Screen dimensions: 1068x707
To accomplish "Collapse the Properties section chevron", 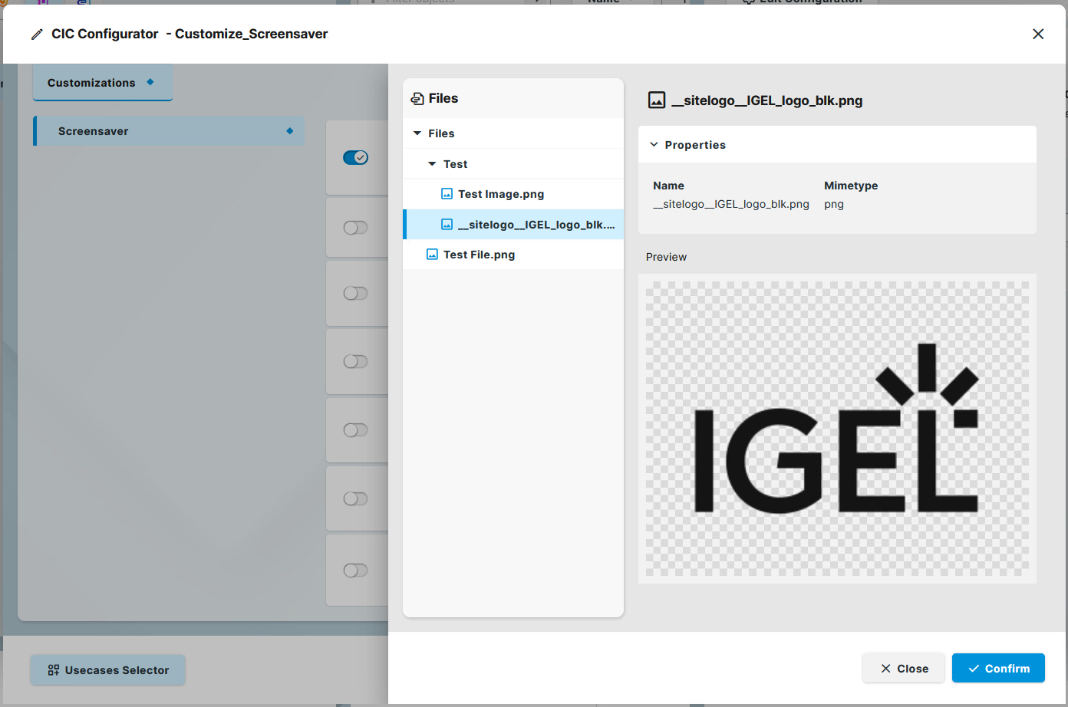I will click(654, 145).
